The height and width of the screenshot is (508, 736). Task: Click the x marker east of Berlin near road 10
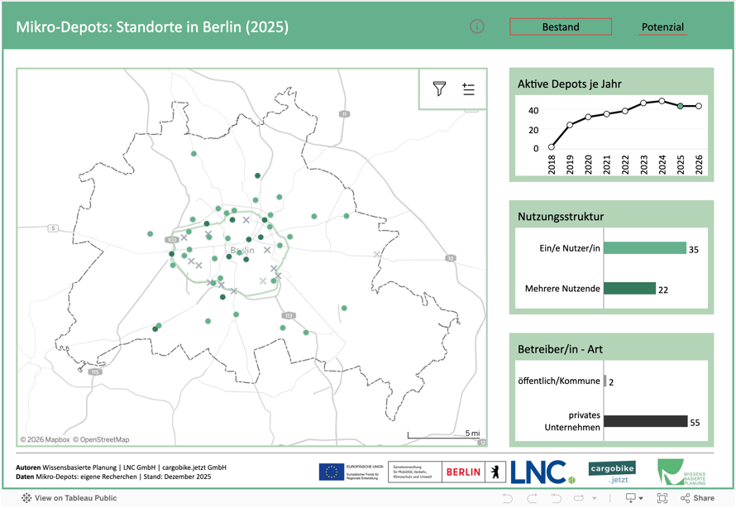(377, 254)
